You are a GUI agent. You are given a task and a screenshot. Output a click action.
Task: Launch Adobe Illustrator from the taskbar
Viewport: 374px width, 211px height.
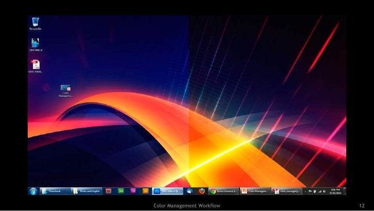tap(145, 191)
